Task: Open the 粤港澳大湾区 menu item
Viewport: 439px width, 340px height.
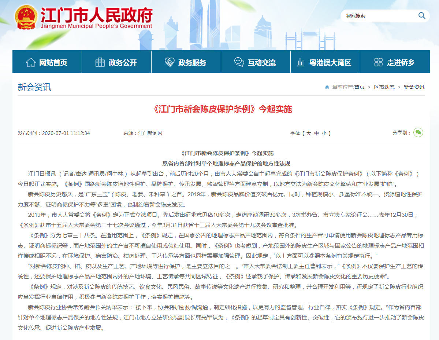Action: 325,62
